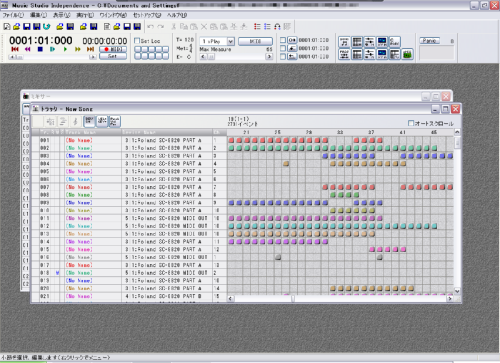Jump to end of song

(x=90, y=49)
